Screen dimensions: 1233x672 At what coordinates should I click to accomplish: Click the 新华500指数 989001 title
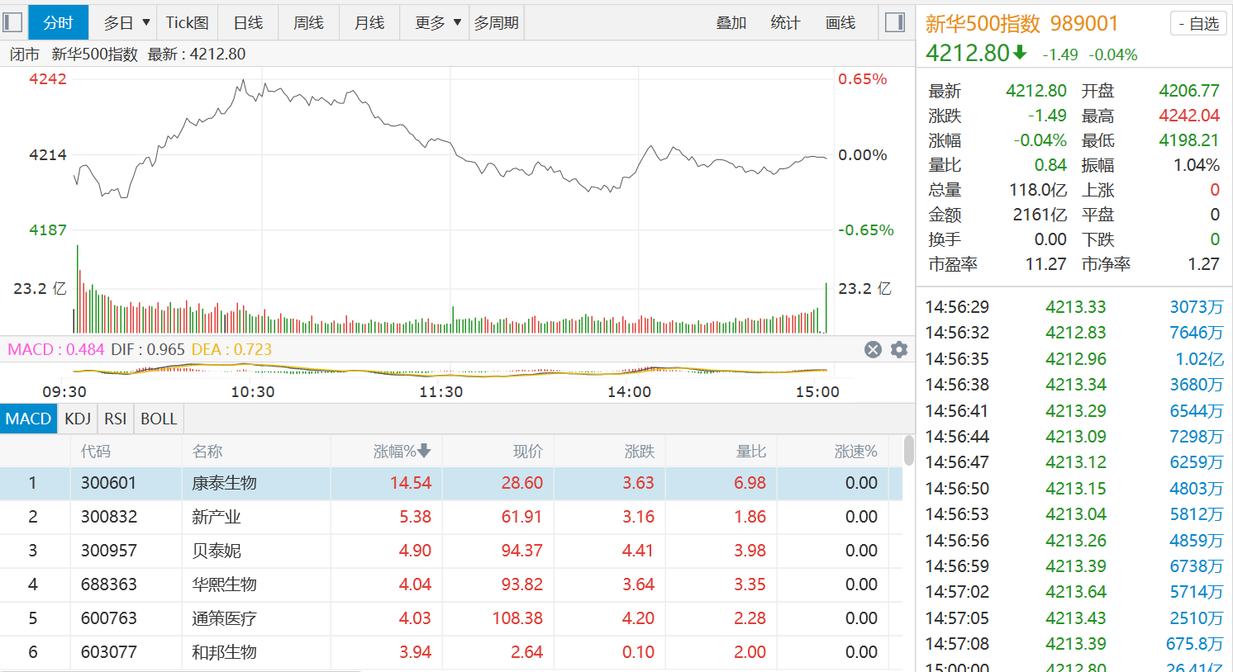tap(1021, 24)
